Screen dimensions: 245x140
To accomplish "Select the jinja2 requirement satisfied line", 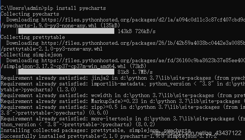I will pos(123,78).
